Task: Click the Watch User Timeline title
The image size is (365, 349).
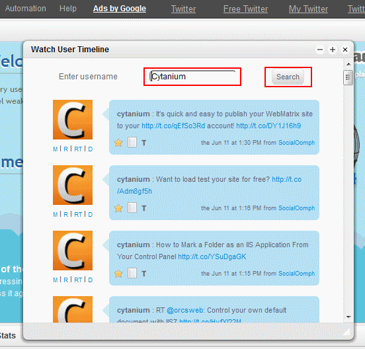Action: [x=70, y=50]
